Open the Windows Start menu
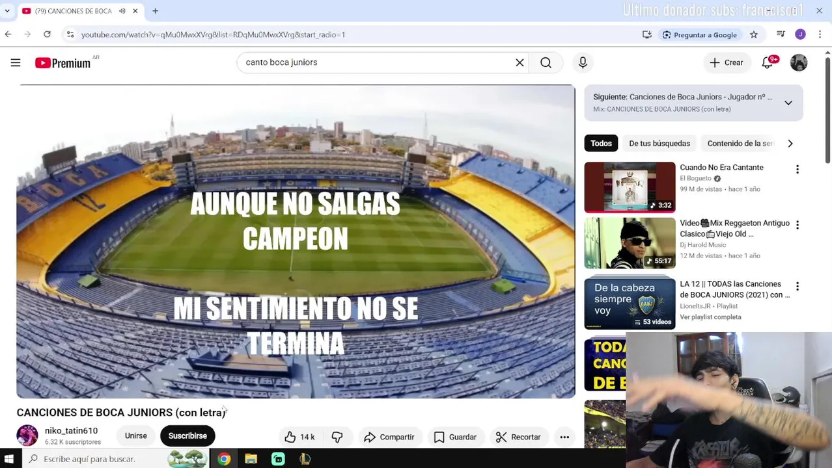The height and width of the screenshot is (468, 832). tap(9, 459)
